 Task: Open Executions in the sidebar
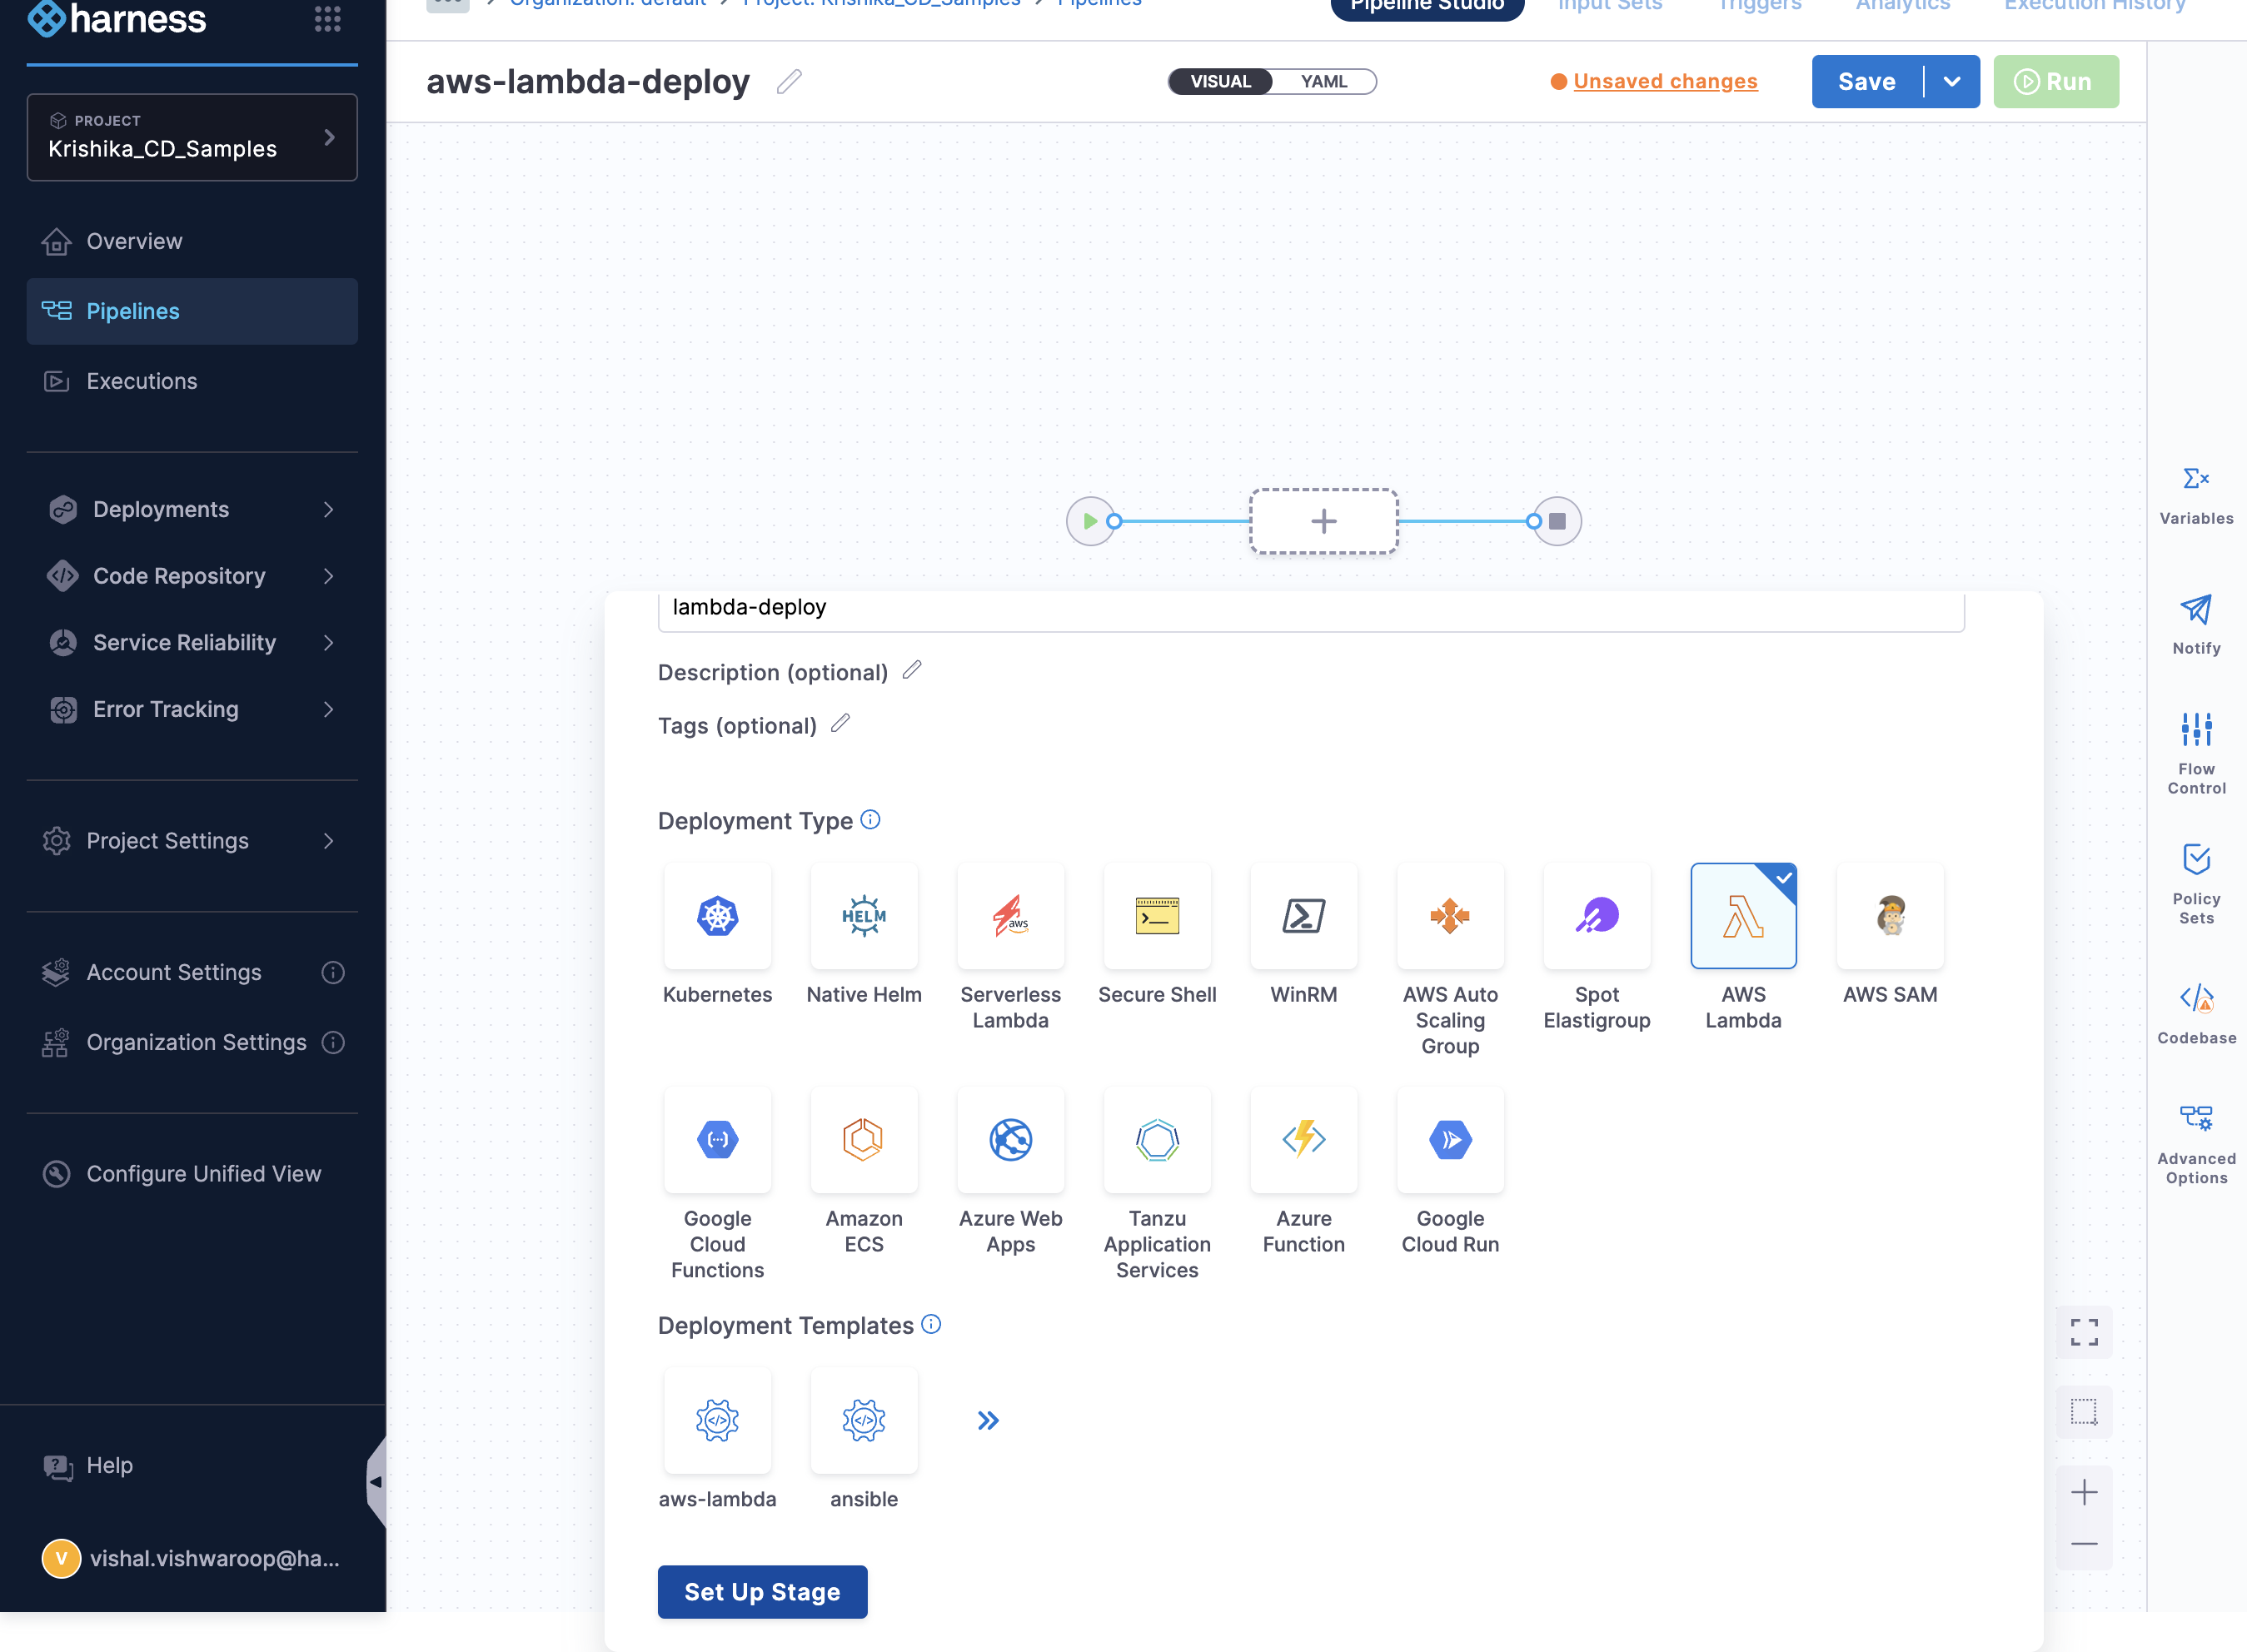tap(192, 381)
